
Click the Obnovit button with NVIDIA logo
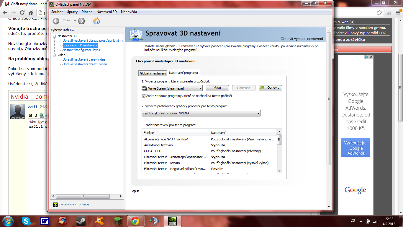(x=270, y=88)
